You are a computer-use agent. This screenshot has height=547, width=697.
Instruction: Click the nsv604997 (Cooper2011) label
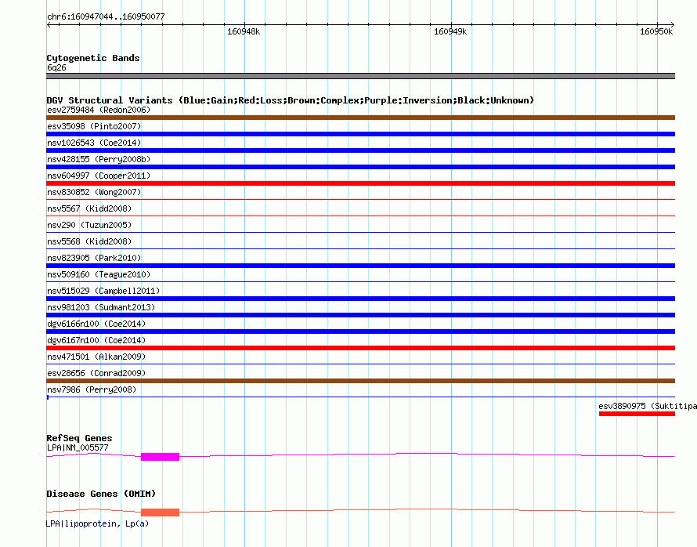click(x=99, y=176)
